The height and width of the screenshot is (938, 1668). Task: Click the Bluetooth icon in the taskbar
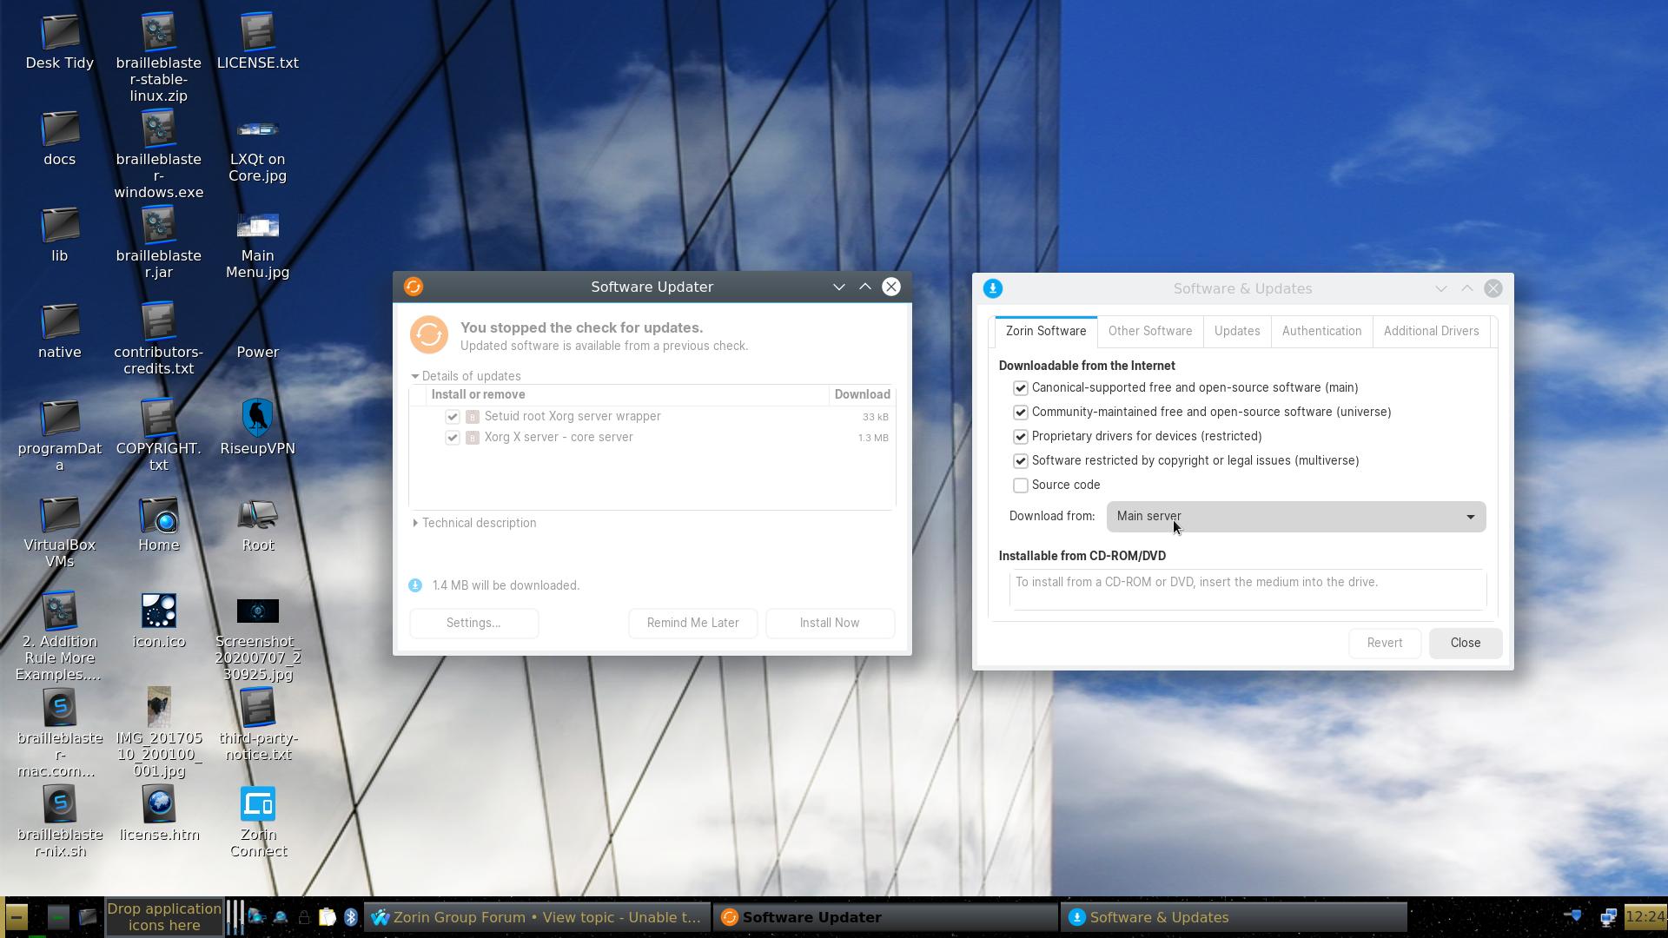tap(350, 917)
